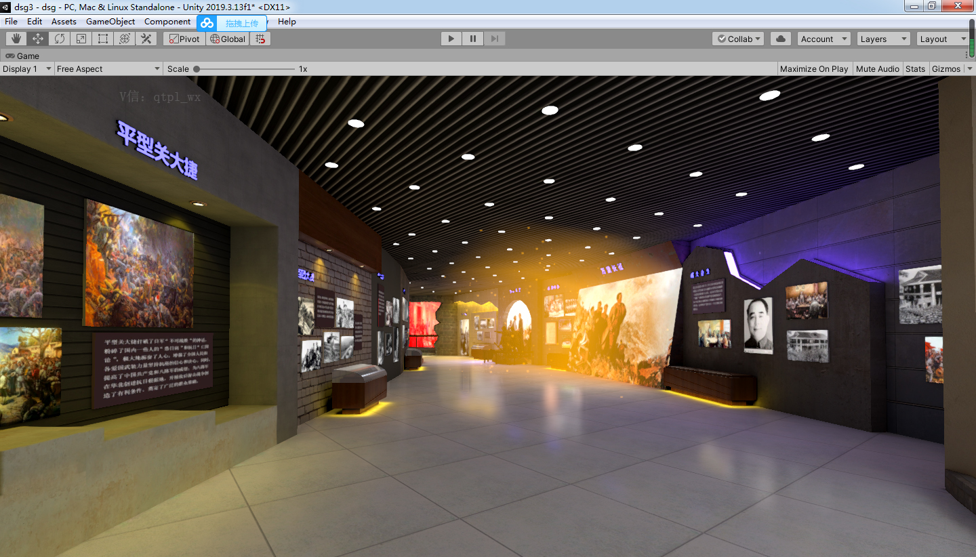976x557 pixels.
Task: Toggle grid snapping icon
Action: (260, 39)
